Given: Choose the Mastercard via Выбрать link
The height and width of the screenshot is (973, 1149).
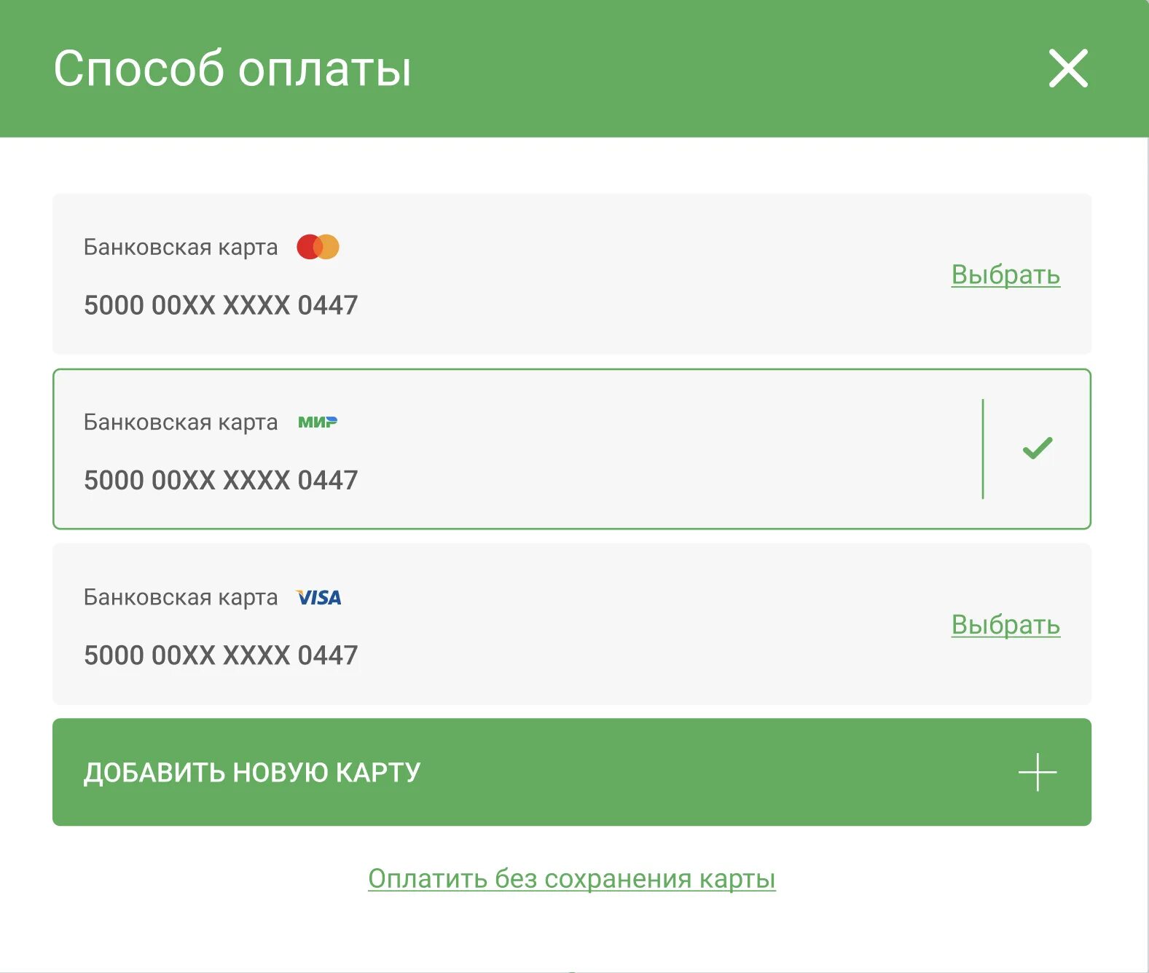Looking at the screenshot, I should [1005, 275].
